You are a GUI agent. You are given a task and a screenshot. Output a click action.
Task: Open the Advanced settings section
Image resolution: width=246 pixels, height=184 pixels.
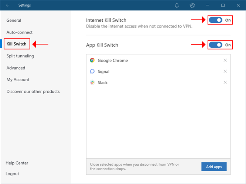(16, 68)
